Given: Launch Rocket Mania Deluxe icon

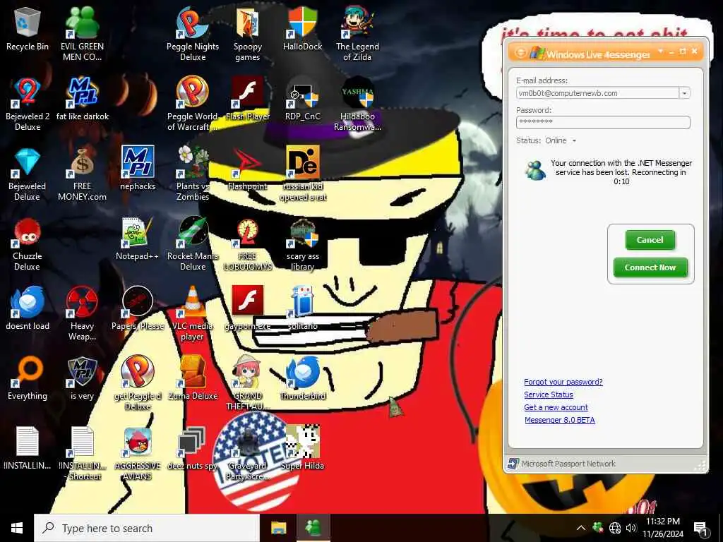Looking at the screenshot, I should [193, 243].
